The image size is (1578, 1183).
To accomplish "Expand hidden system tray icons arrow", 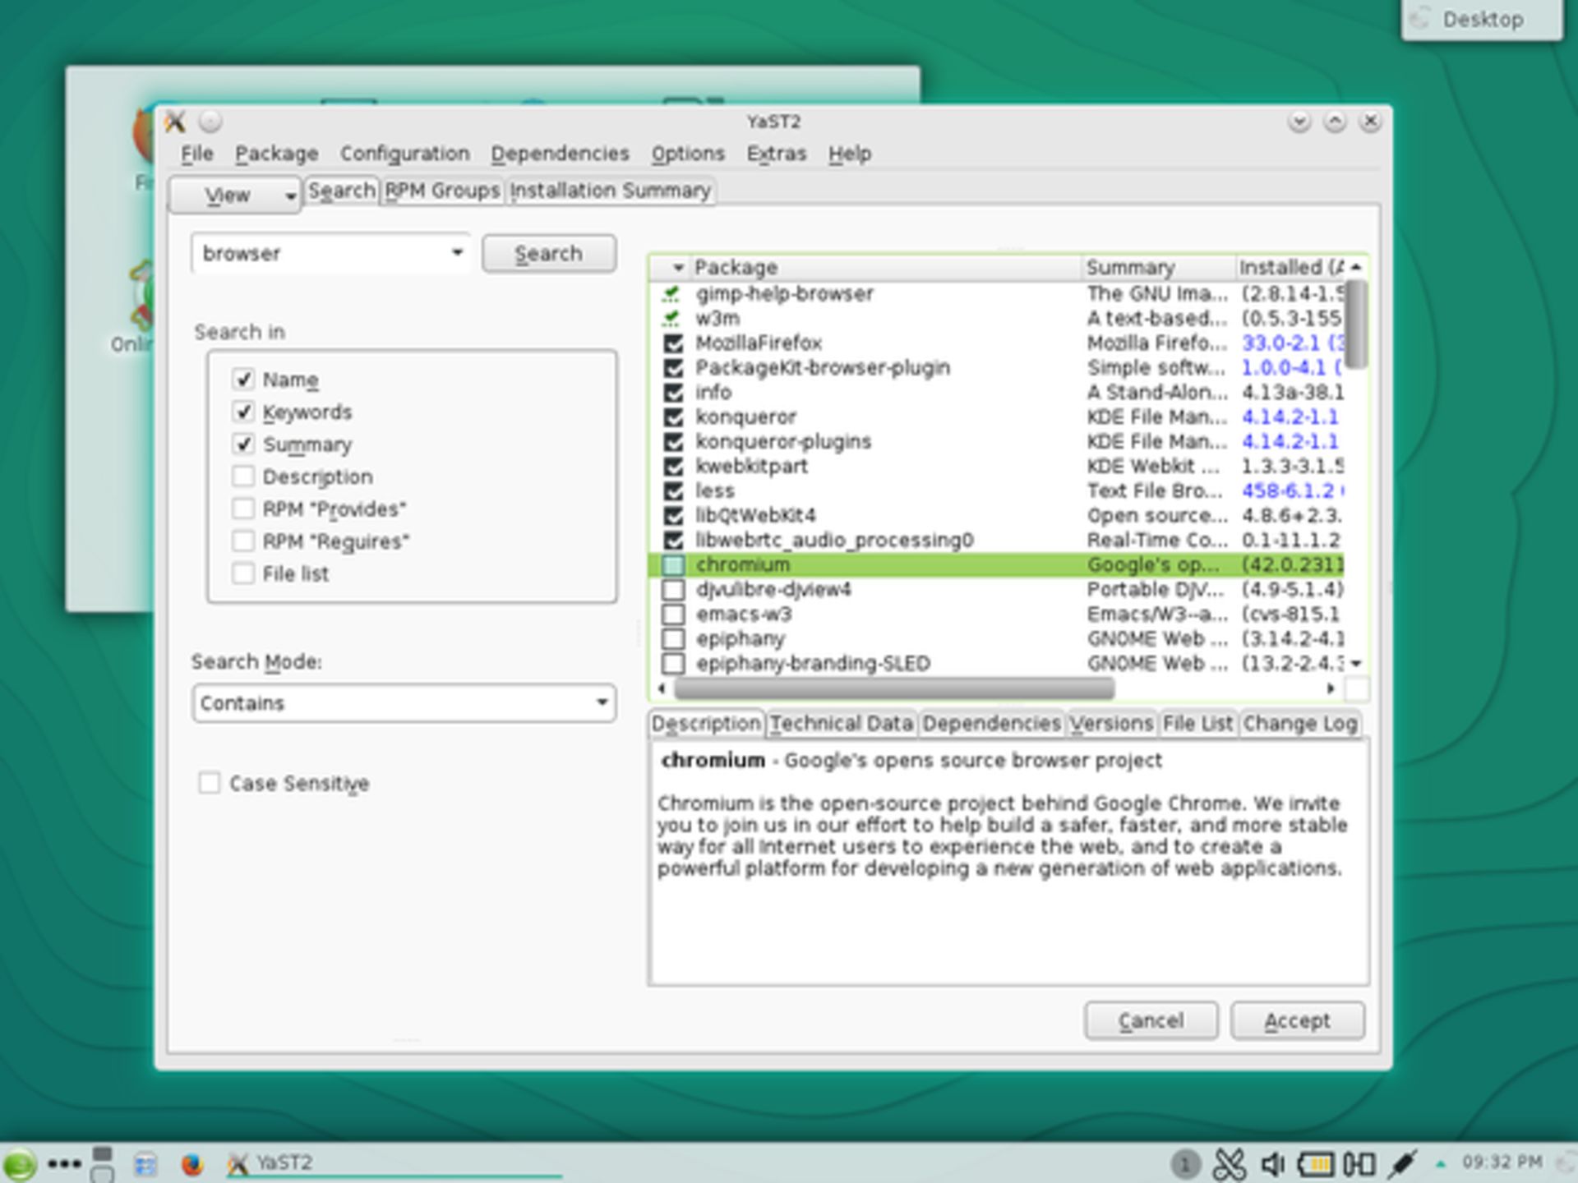I will point(1440,1164).
